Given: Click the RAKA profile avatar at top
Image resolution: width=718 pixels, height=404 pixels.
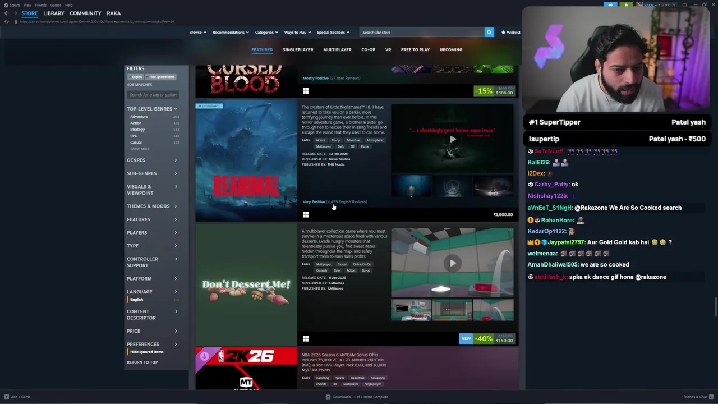Looking at the screenshot, I should pos(639,5).
